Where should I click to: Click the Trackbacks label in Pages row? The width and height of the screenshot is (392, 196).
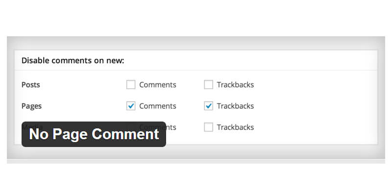coord(235,106)
